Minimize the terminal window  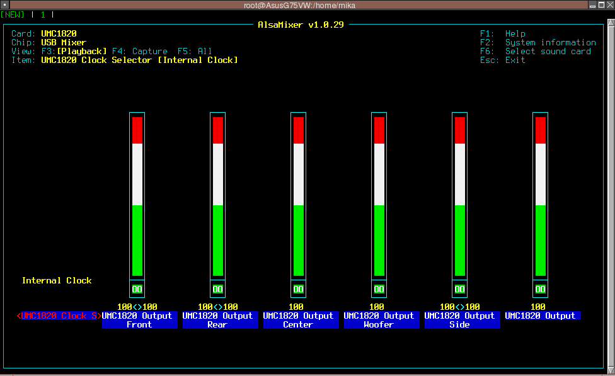pos(593,4)
